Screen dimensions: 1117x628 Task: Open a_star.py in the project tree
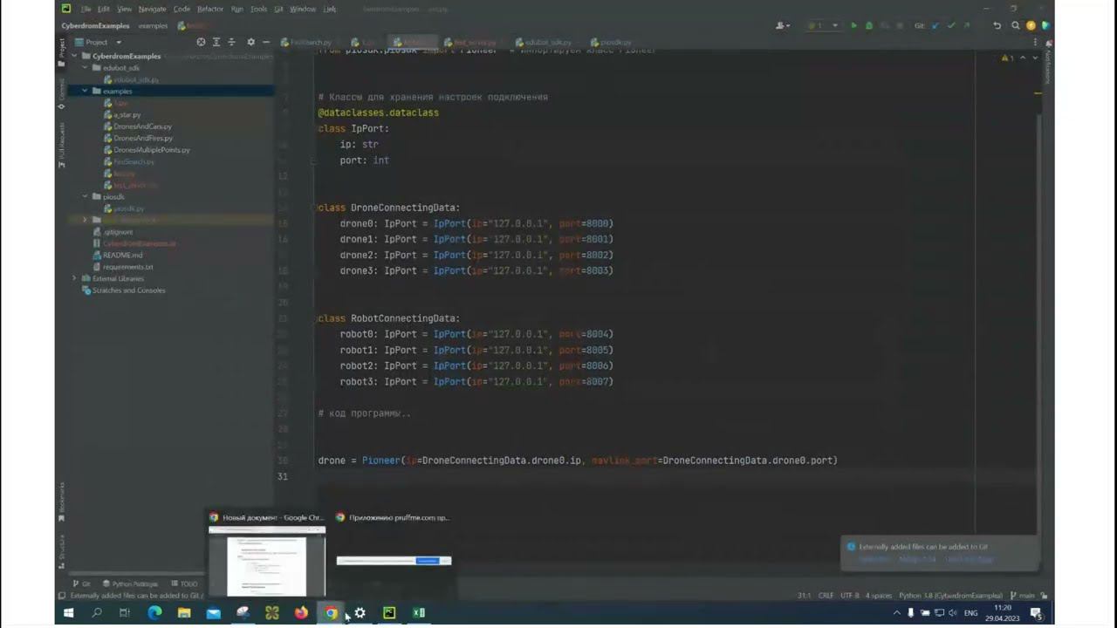127,115
